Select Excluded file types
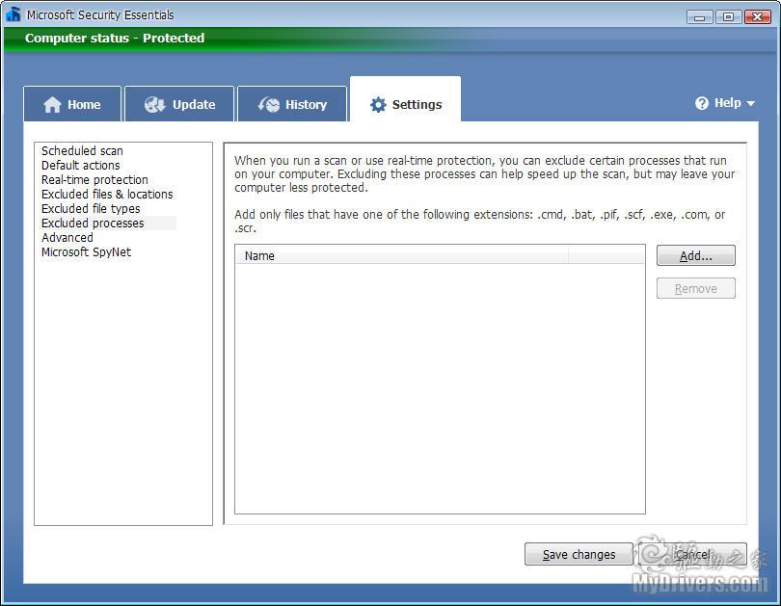The image size is (781, 606). click(x=91, y=208)
